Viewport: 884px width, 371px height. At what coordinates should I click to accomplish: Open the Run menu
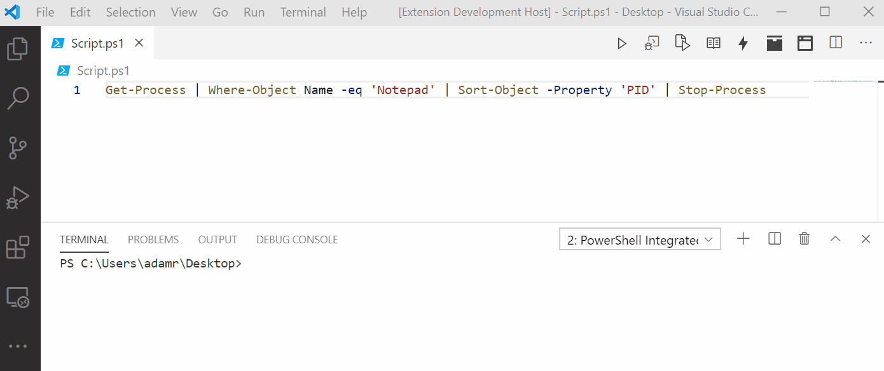pyautogui.click(x=254, y=12)
